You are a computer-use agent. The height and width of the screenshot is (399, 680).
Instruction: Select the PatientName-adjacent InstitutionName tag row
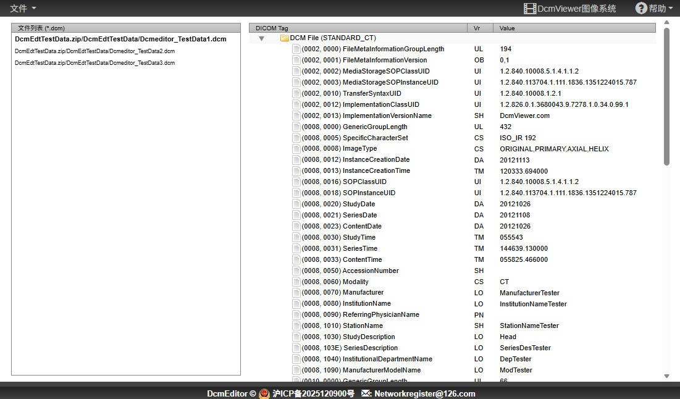366,304
